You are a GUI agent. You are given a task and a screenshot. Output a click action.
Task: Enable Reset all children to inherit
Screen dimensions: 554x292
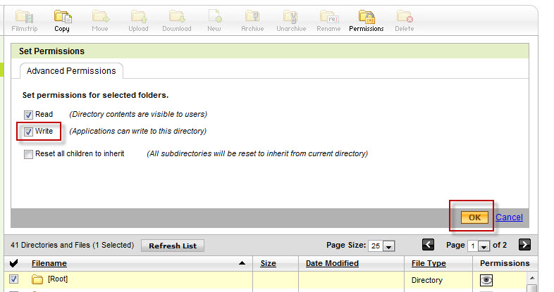[28, 154]
